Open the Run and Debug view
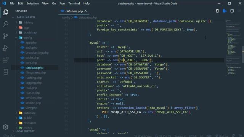The width and height of the screenshot is (244, 137). [x=5, y=48]
